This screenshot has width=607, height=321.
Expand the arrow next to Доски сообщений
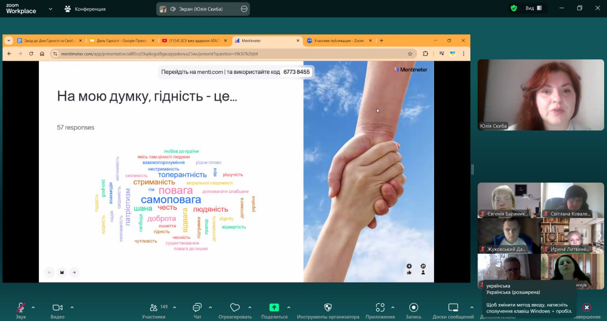471,307
